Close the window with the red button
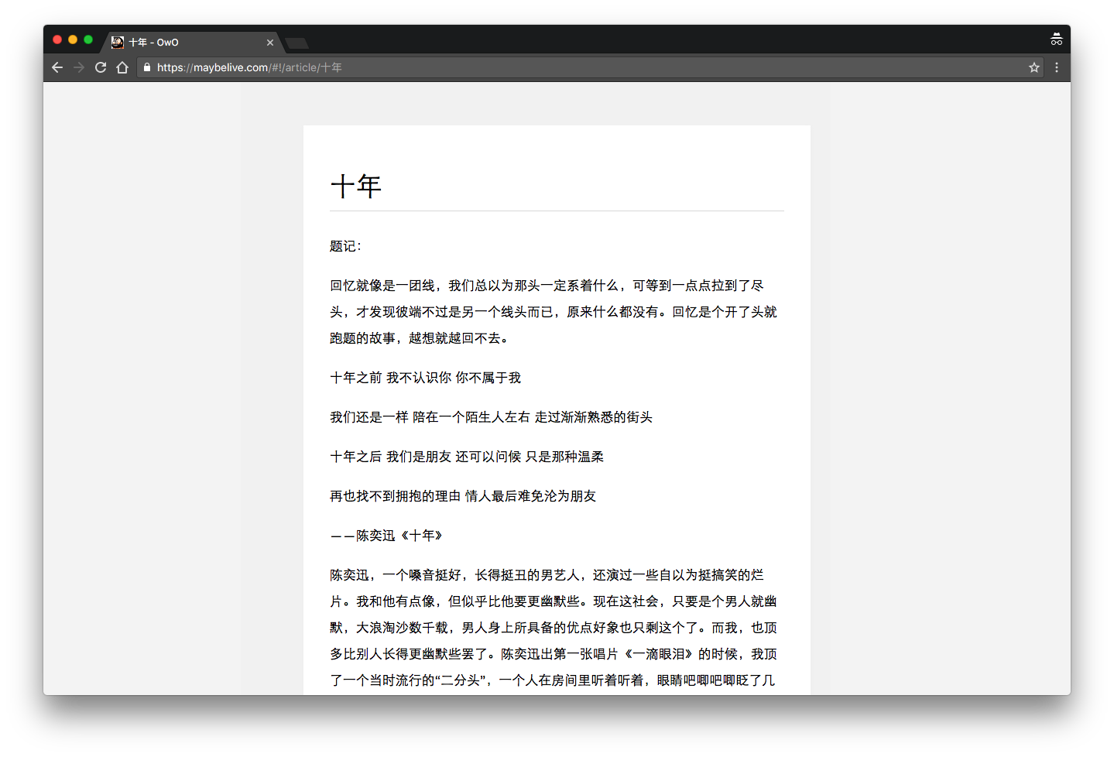This screenshot has height=757, width=1114. (x=57, y=39)
